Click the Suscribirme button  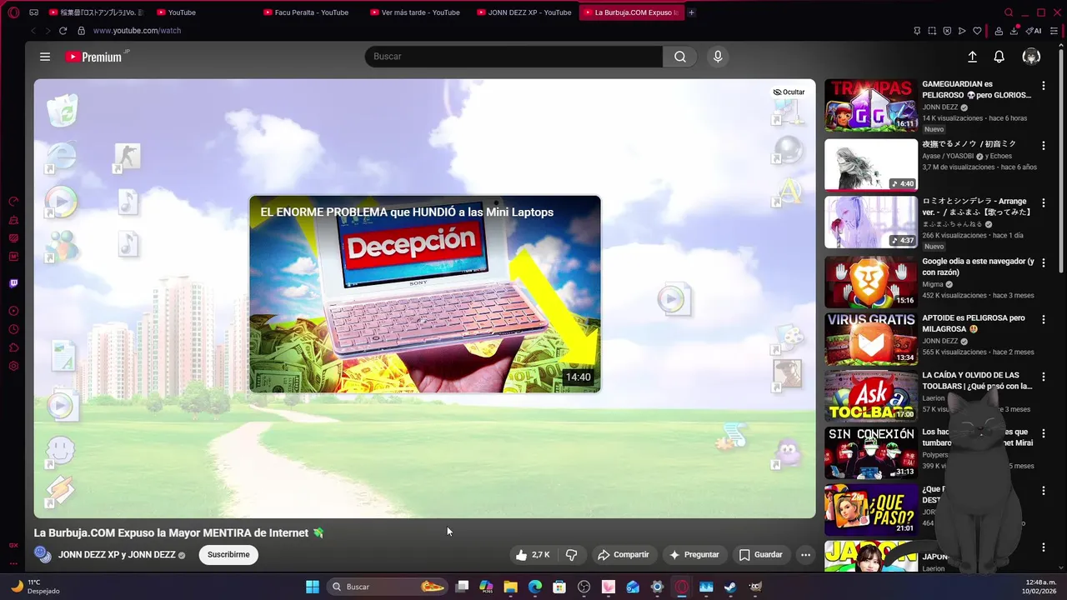228,554
